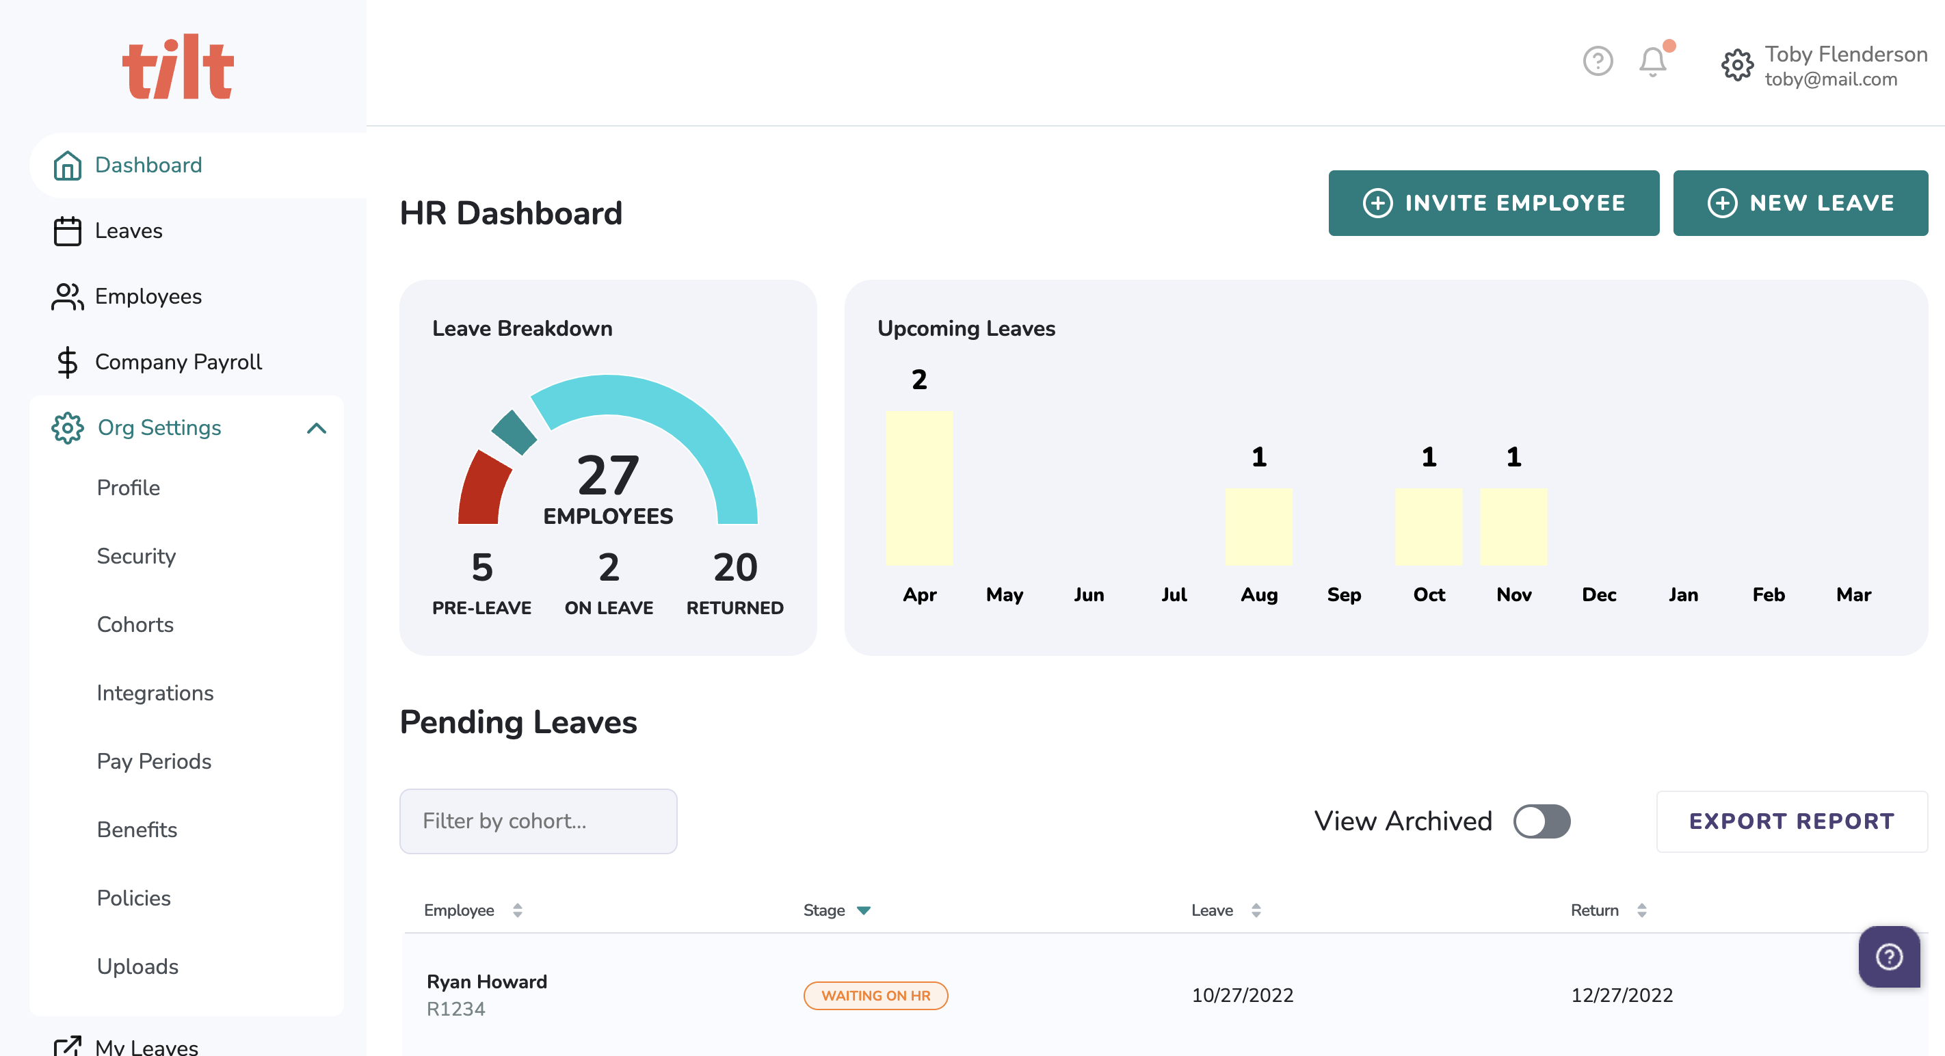Click the settings gear next to Toby Flenderson
The height and width of the screenshot is (1056, 1945).
(1736, 66)
